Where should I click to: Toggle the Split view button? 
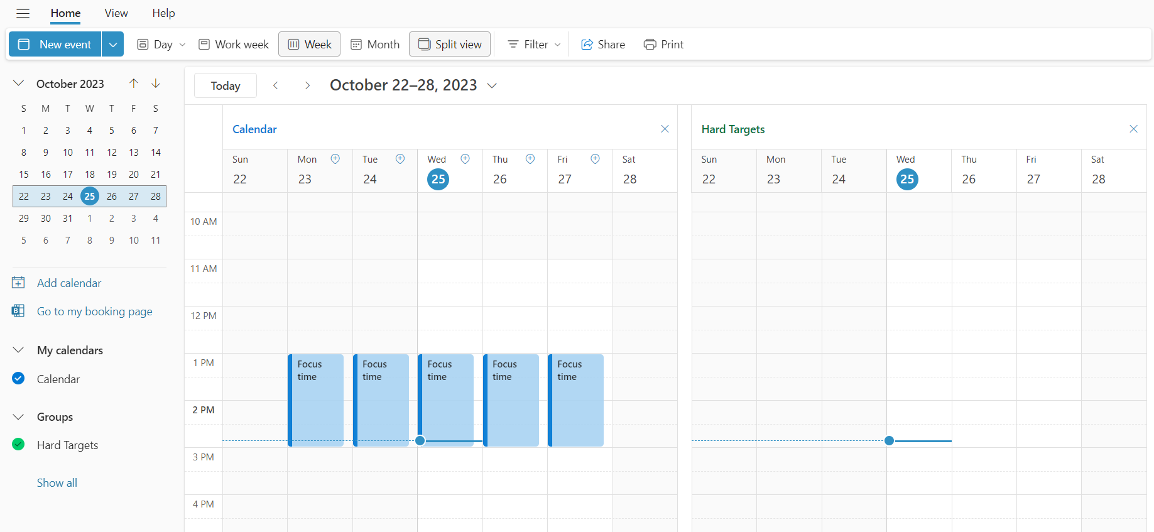(450, 45)
